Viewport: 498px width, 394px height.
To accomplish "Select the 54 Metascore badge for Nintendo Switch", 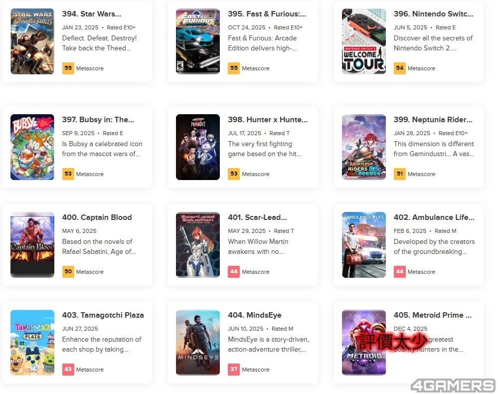I will pyautogui.click(x=399, y=68).
